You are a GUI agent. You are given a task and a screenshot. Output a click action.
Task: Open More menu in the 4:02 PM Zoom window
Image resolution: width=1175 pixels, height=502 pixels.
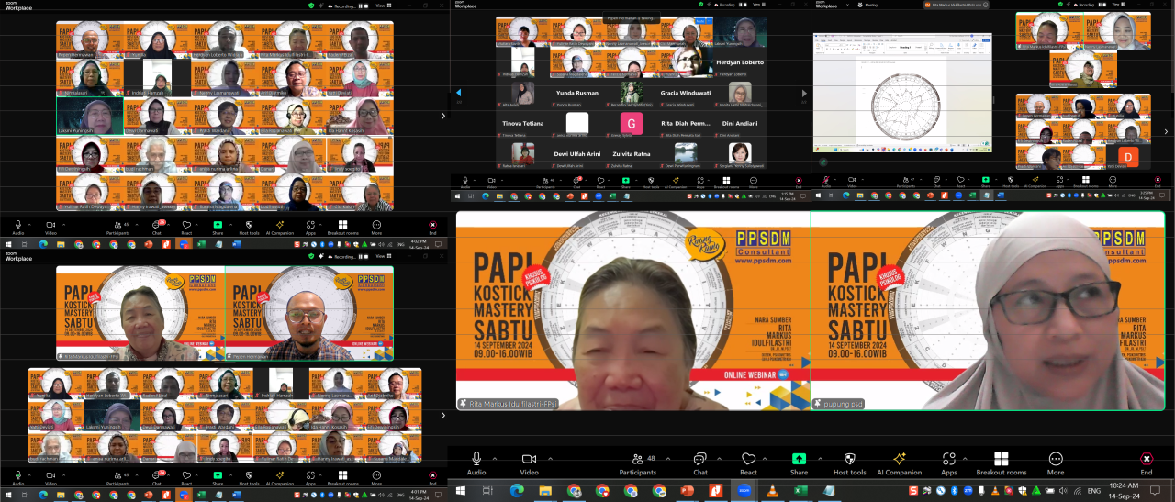pos(376,226)
